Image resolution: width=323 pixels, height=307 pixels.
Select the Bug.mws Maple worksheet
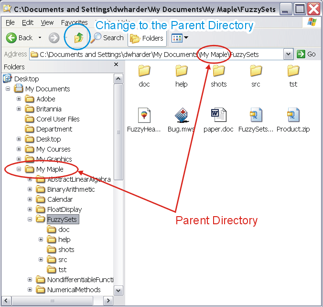[181, 120]
